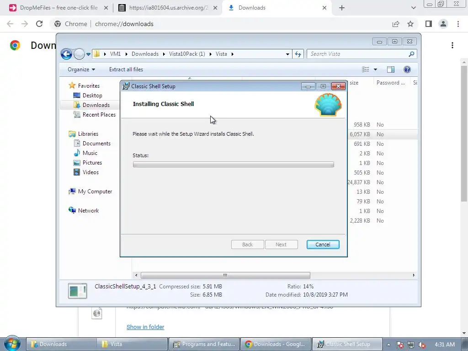Screen dimensions: 468x351
Task: Click ClassicShellSetup thumbnail in details pane
Action: (77, 291)
